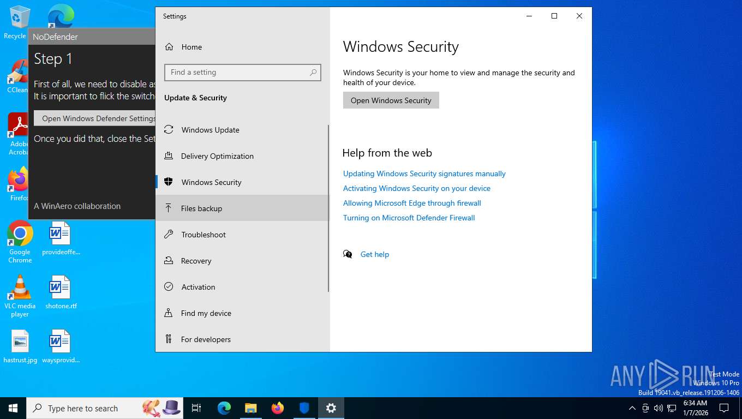Click the taskbar clock showing 6:34 AM

point(695,408)
